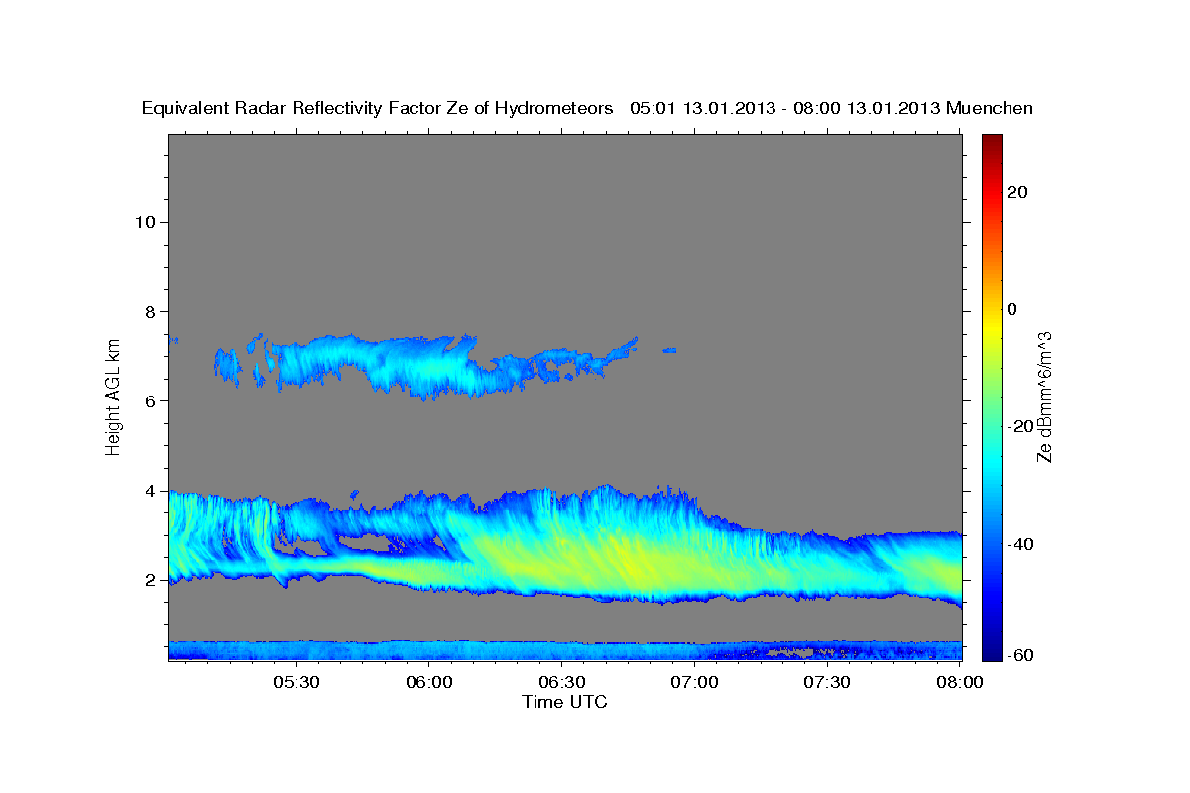
Task: Click the 05:30 time tick label
Action: (297, 683)
